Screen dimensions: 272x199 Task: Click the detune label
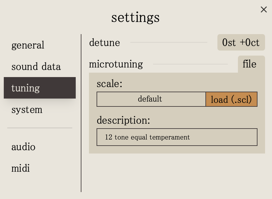pyautogui.click(x=104, y=42)
